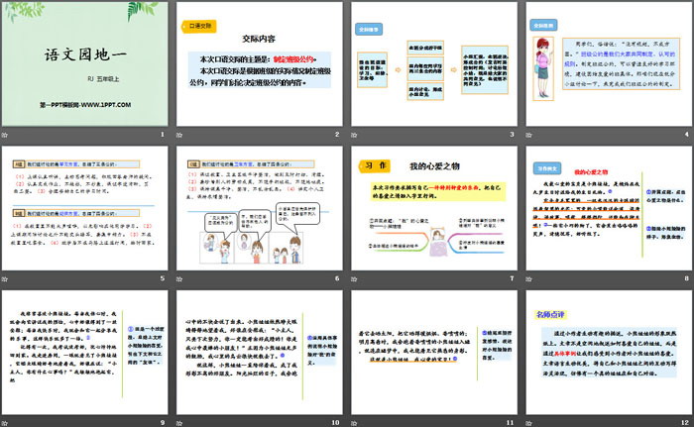The width and height of the screenshot is (694, 427).
Task: Select slide 4 with the girl cartoon
Action: pyautogui.click(x=609, y=63)
